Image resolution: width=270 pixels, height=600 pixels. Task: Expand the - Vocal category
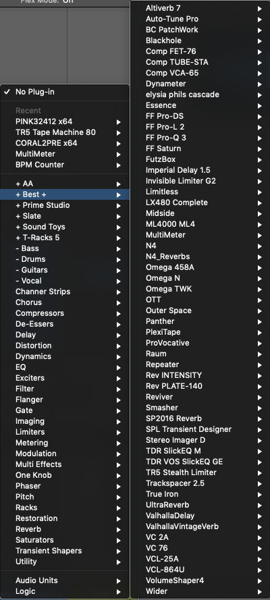pos(65,281)
